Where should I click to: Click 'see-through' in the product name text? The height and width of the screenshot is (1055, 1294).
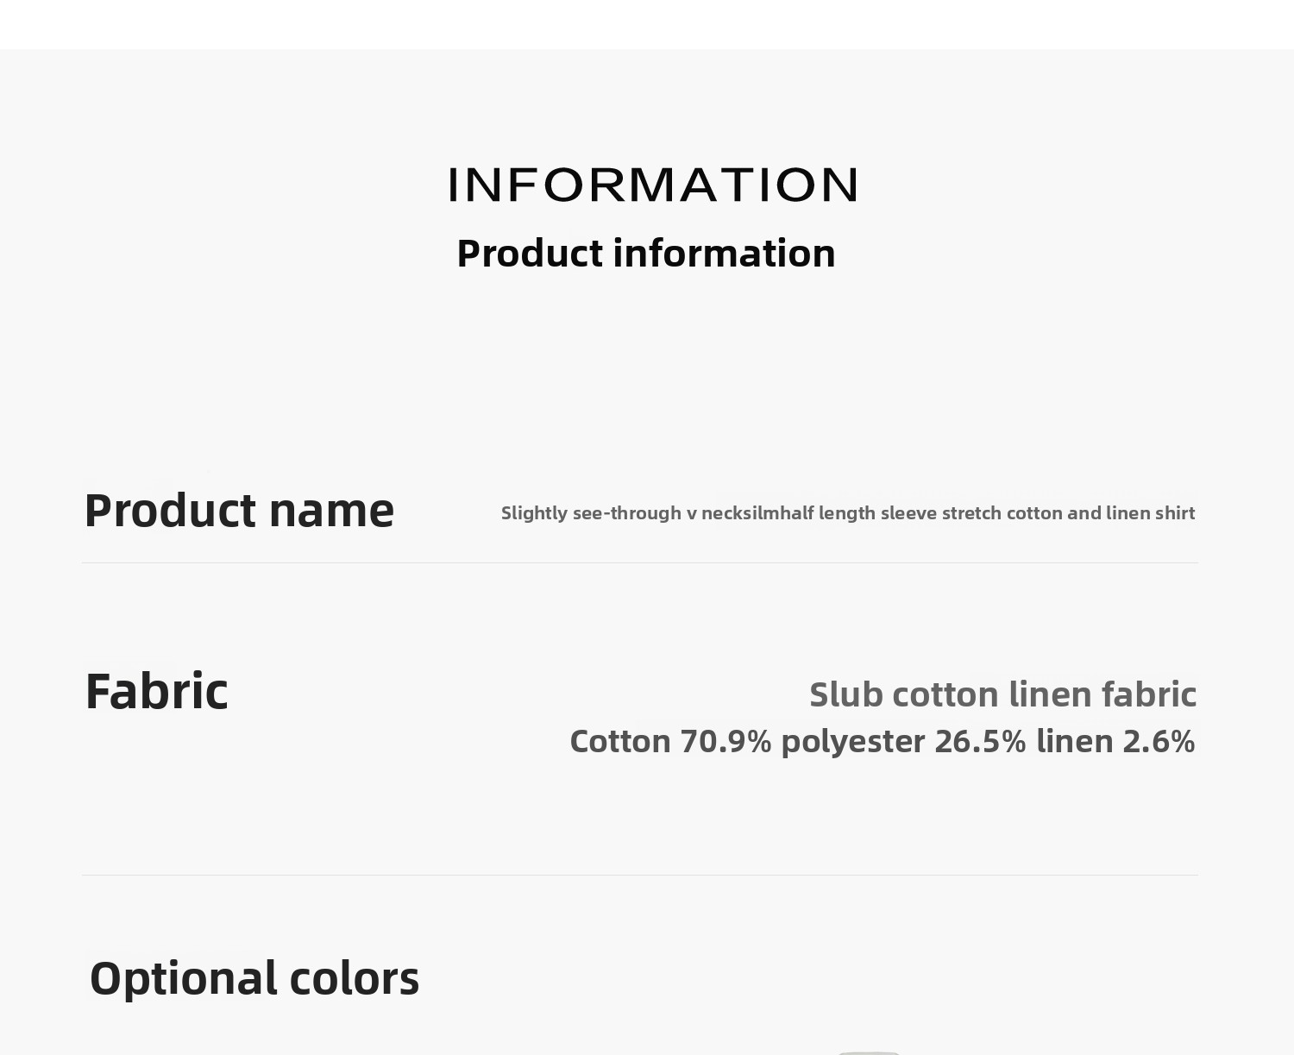pyautogui.click(x=627, y=513)
